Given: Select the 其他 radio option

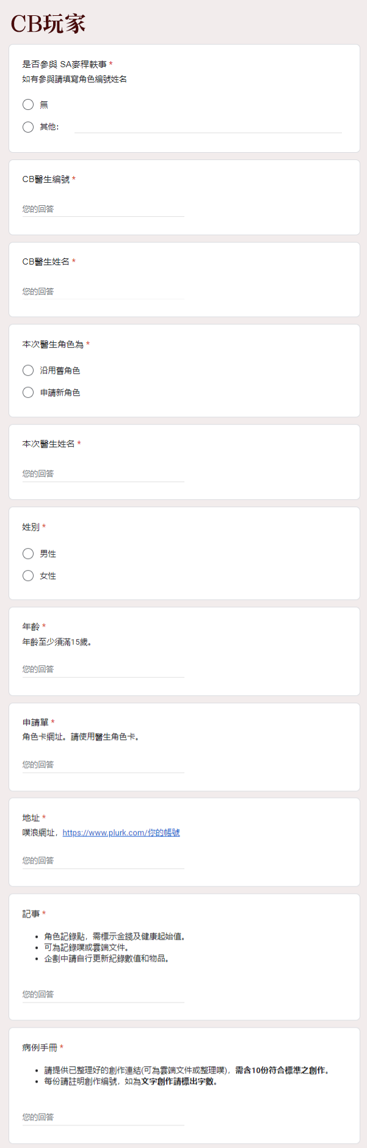Looking at the screenshot, I should point(28,127).
